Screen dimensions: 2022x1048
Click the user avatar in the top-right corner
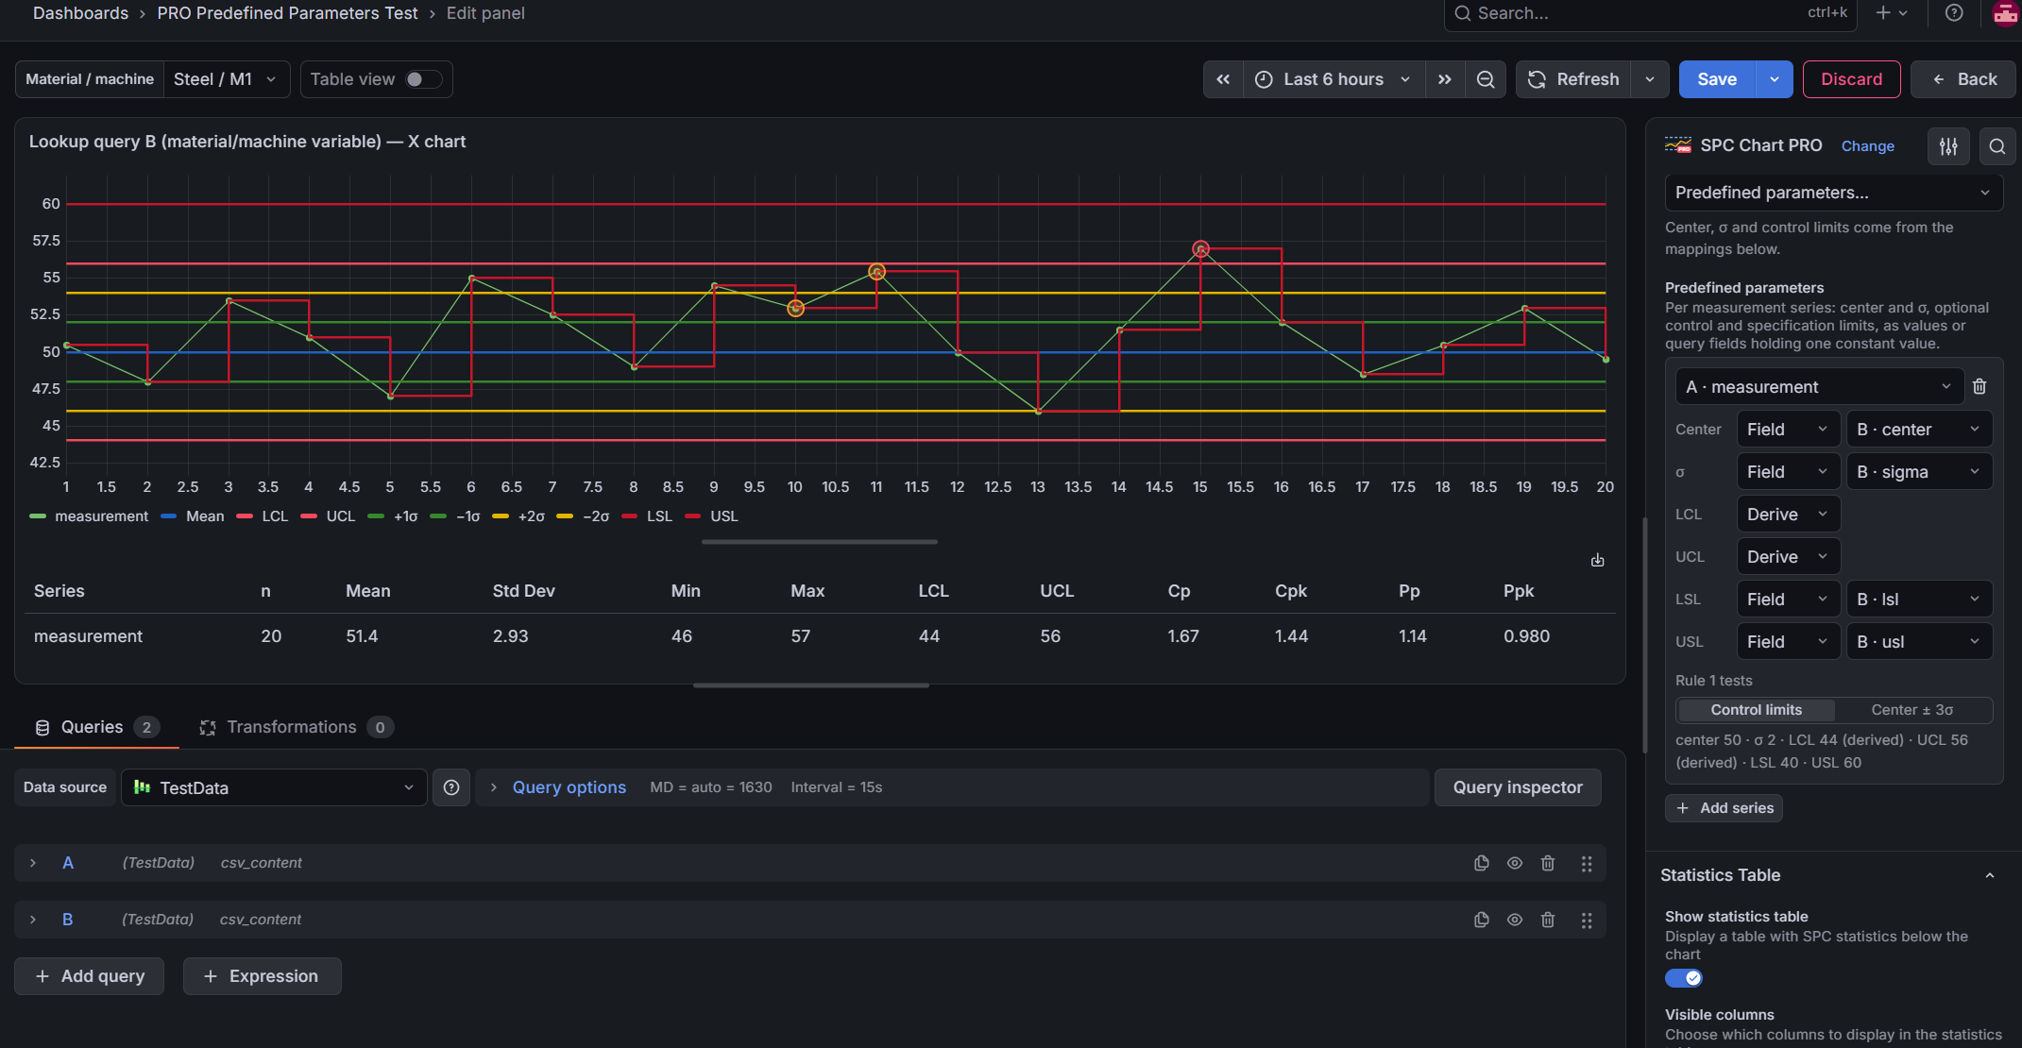tap(2005, 13)
